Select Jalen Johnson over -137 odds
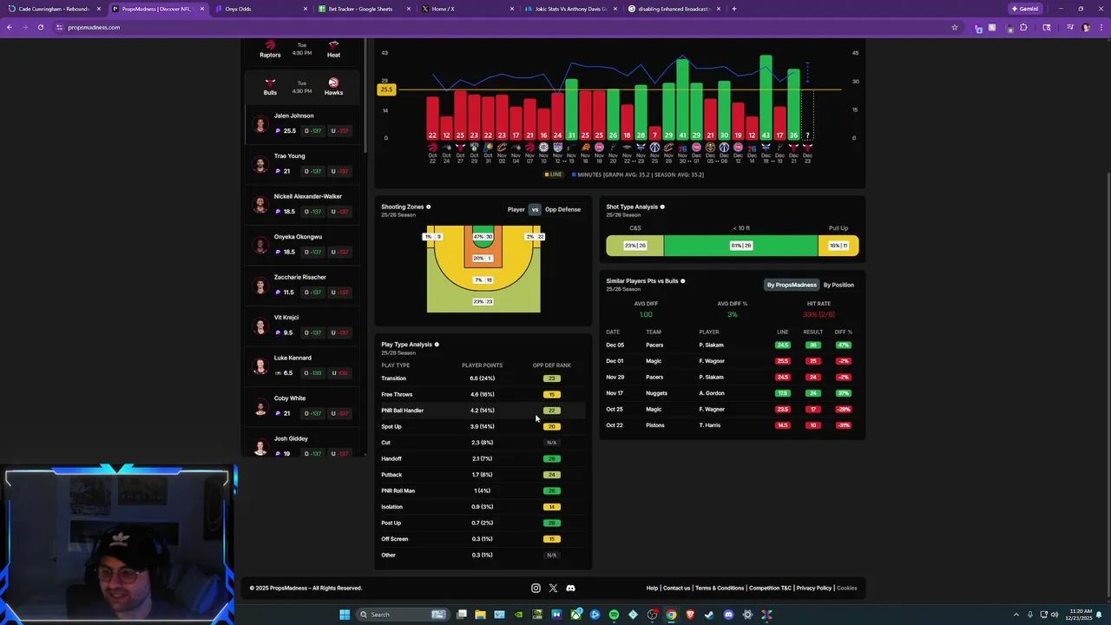 click(x=313, y=131)
